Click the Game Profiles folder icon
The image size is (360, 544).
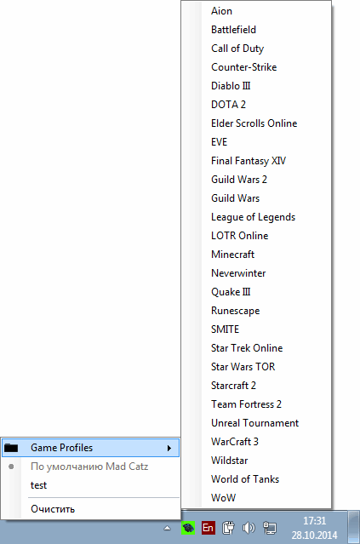tap(11, 448)
